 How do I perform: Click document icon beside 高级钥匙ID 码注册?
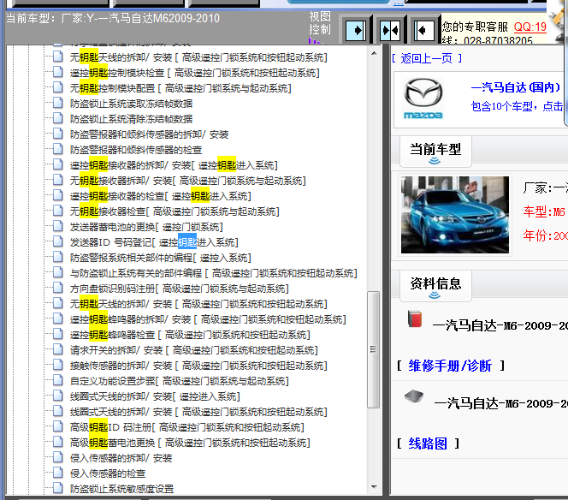point(57,426)
